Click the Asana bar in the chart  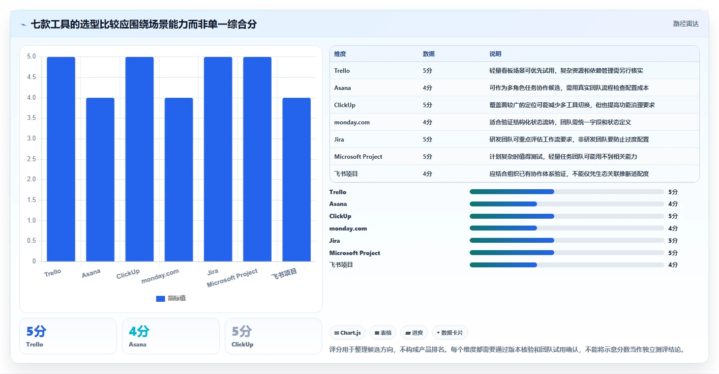click(x=100, y=179)
